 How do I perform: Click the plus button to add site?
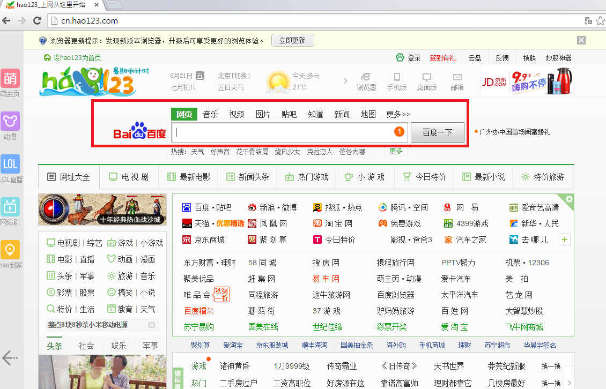click(565, 240)
